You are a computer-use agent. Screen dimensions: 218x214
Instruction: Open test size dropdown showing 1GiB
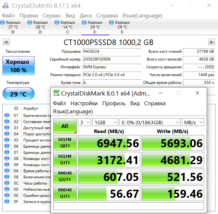pos(105,122)
